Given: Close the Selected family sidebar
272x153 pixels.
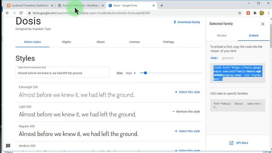Looking at the screenshot, I should tap(263, 24).
